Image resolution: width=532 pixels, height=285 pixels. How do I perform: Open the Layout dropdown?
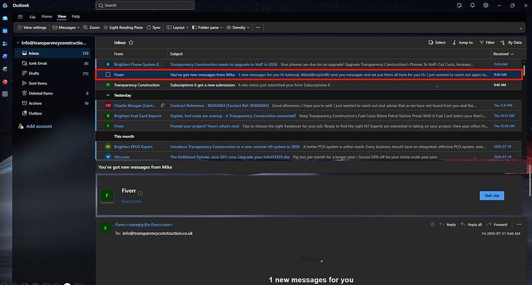pos(178,28)
